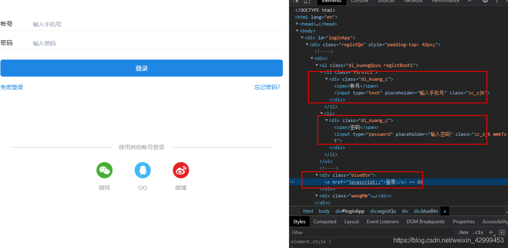The height and width of the screenshot is (248, 508).
Task: Click the blue 登录 login button
Action: click(x=141, y=68)
